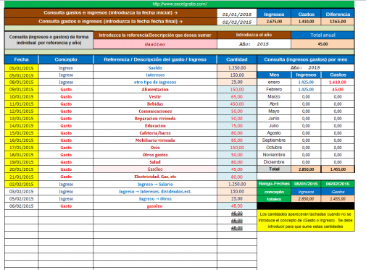Select the Marzo month row label
366x270 pixels.
click(x=274, y=97)
